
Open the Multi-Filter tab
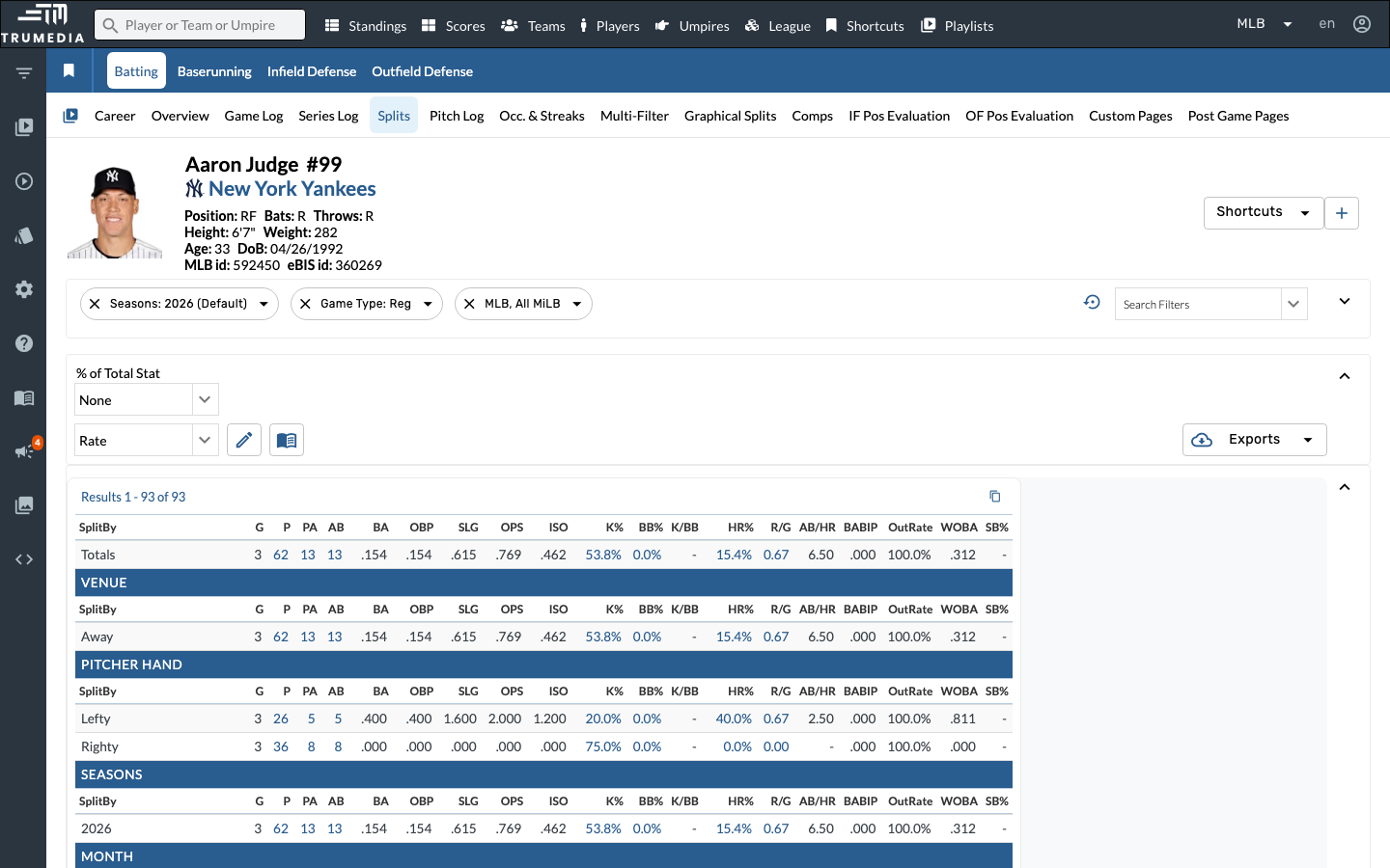coord(634,116)
